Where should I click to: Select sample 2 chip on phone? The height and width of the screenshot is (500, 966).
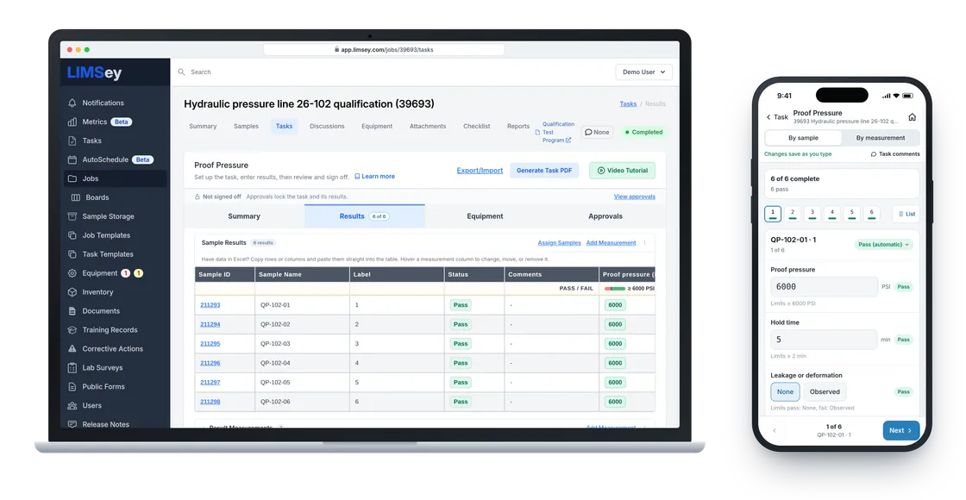pyautogui.click(x=793, y=214)
